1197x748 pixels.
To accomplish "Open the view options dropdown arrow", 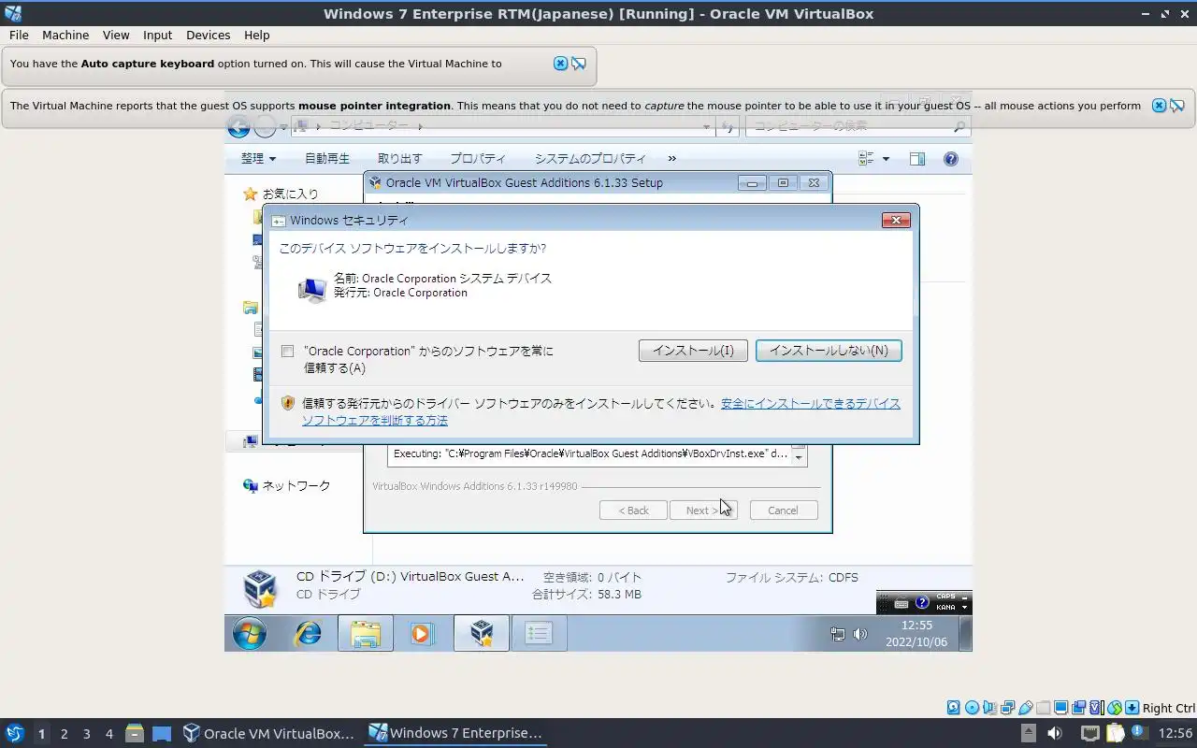I will click(x=886, y=159).
